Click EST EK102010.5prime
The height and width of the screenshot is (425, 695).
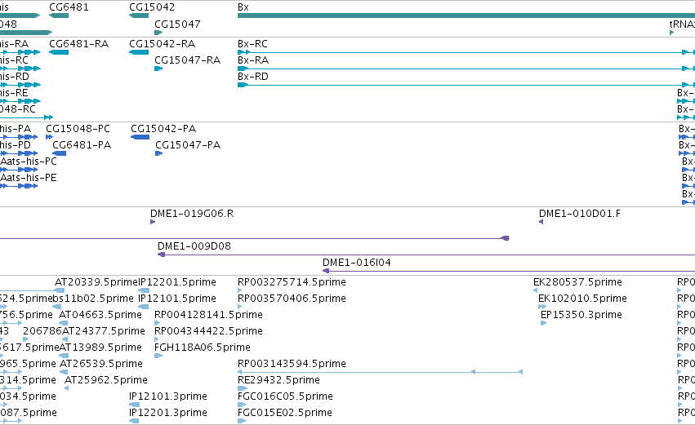(582, 299)
